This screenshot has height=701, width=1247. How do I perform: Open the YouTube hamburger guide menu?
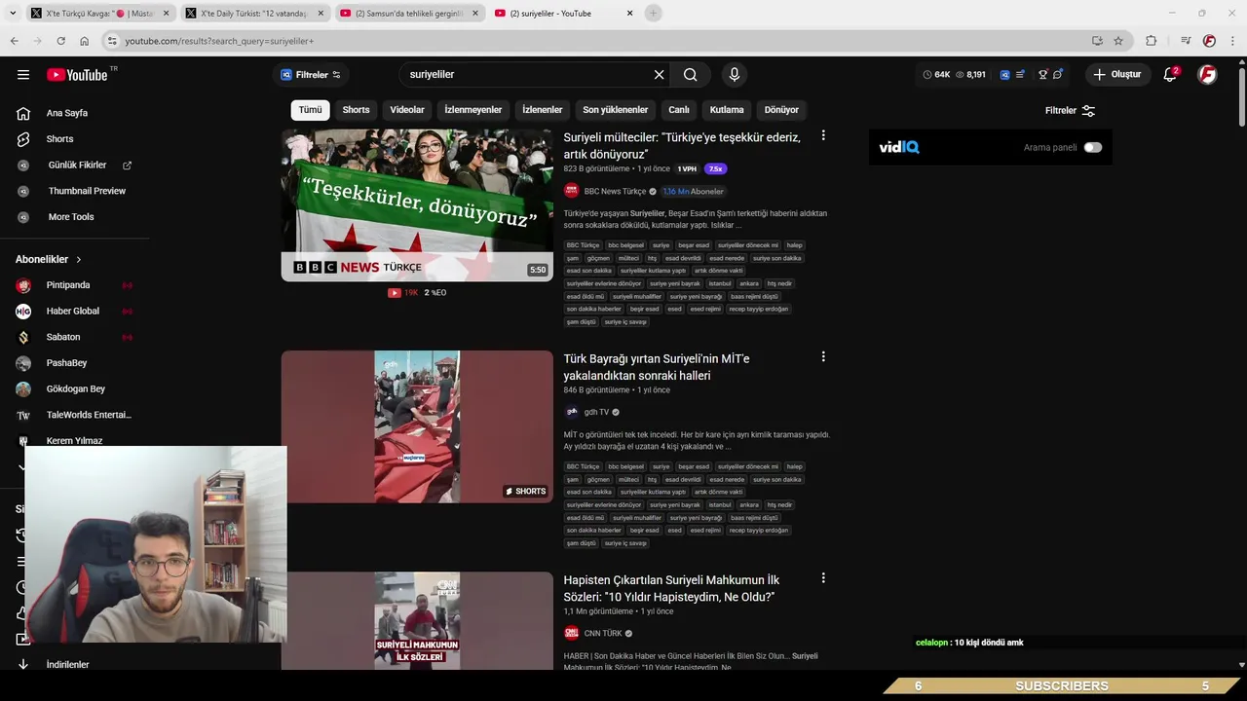point(23,75)
